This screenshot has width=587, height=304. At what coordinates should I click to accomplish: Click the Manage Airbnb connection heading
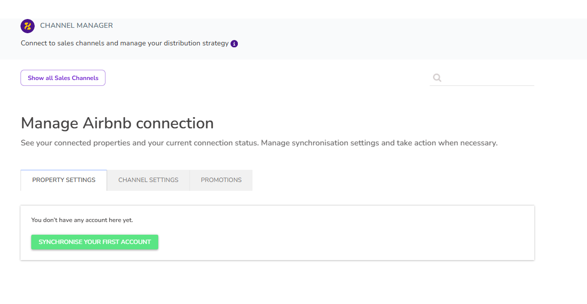(x=117, y=123)
